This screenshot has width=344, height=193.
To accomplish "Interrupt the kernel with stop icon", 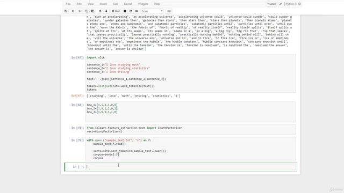I will click(x=125, y=11).
